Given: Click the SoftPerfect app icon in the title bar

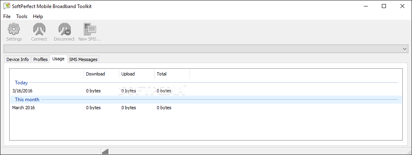Looking at the screenshot, I should pos(7,6).
